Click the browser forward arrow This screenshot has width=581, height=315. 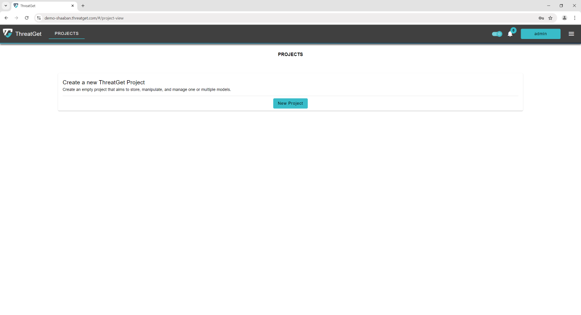16,18
